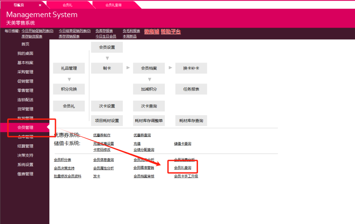The width and height of the screenshot is (355, 224).
Task: Open the 会员礼查询 link
Action: click(x=182, y=168)
